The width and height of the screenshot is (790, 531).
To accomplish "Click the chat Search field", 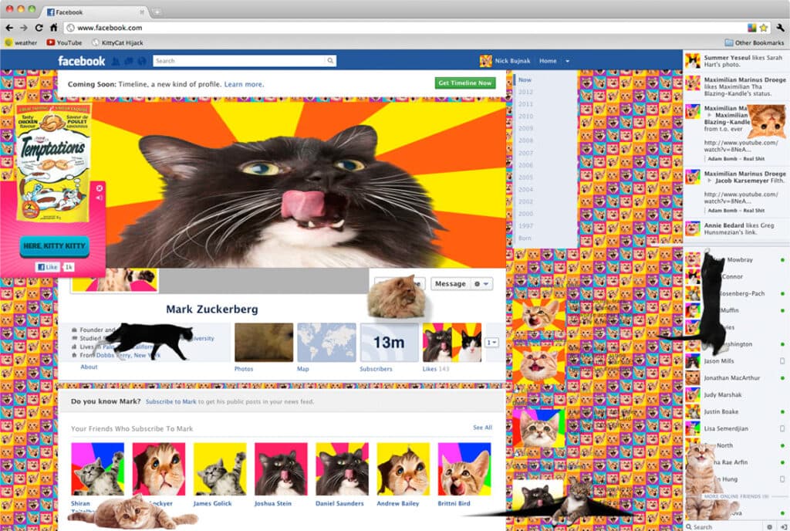I will 724,526.
